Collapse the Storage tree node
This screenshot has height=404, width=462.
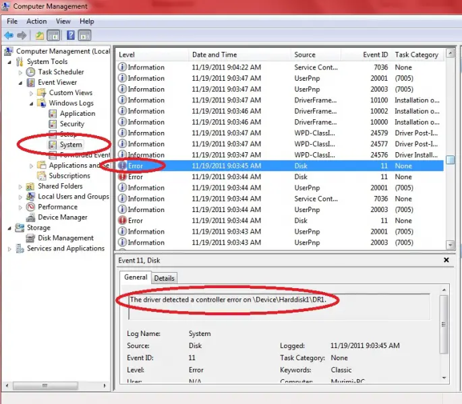(9, 228)
